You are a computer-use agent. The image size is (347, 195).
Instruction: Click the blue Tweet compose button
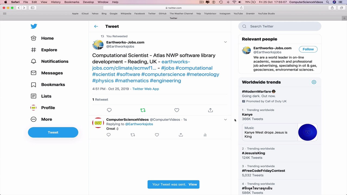coord(53,132)
